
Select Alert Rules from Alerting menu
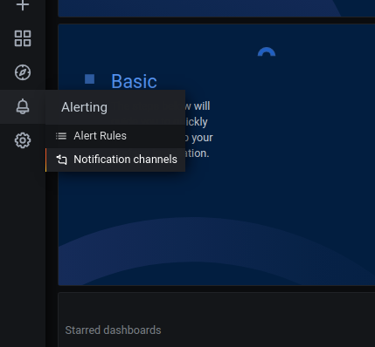(115, 136)
